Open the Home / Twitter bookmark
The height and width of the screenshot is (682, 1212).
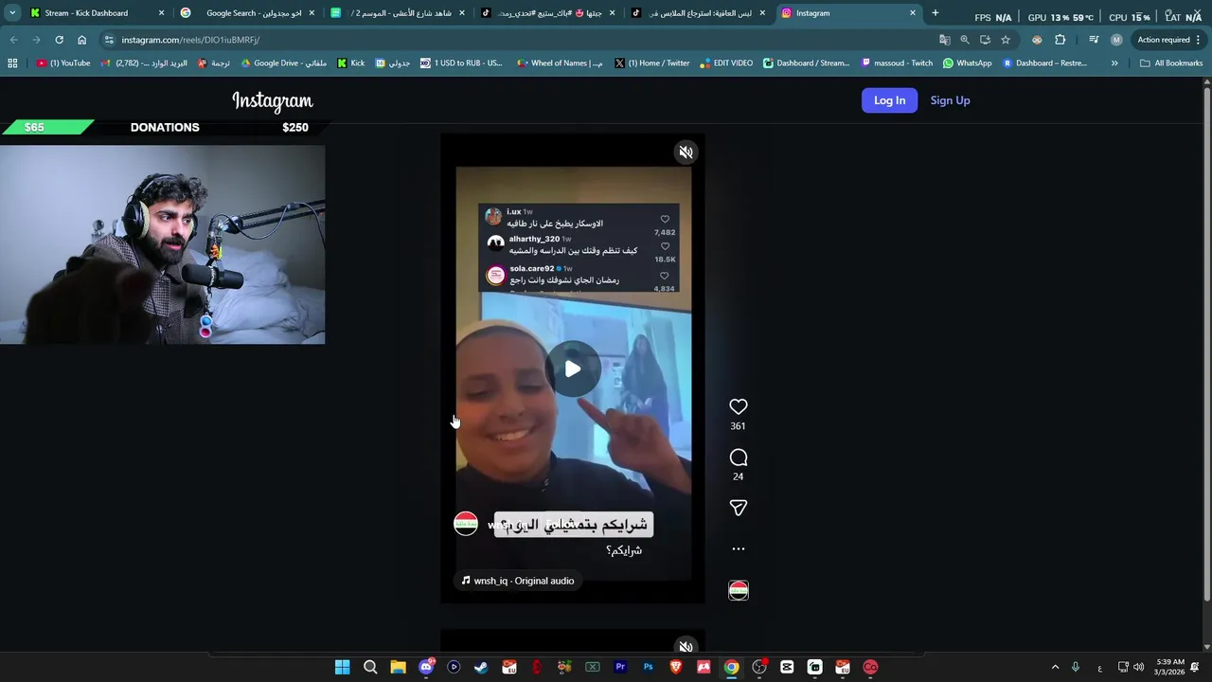[651, 63]
